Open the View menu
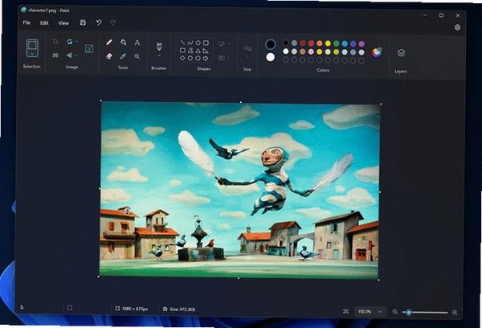Image resolution: width=482 pixels, height=328 pixels. (63, 23)
